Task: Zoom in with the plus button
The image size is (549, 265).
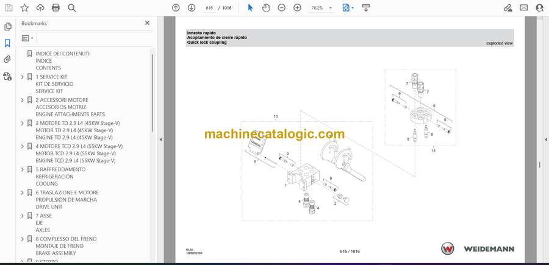Action: point(297,8)
